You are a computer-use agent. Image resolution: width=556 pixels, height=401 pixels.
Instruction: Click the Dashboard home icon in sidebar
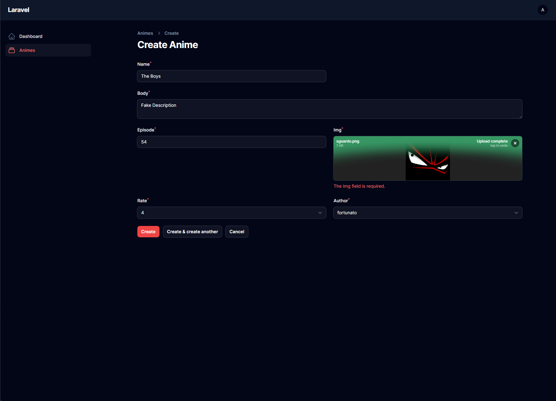[12, 36]
